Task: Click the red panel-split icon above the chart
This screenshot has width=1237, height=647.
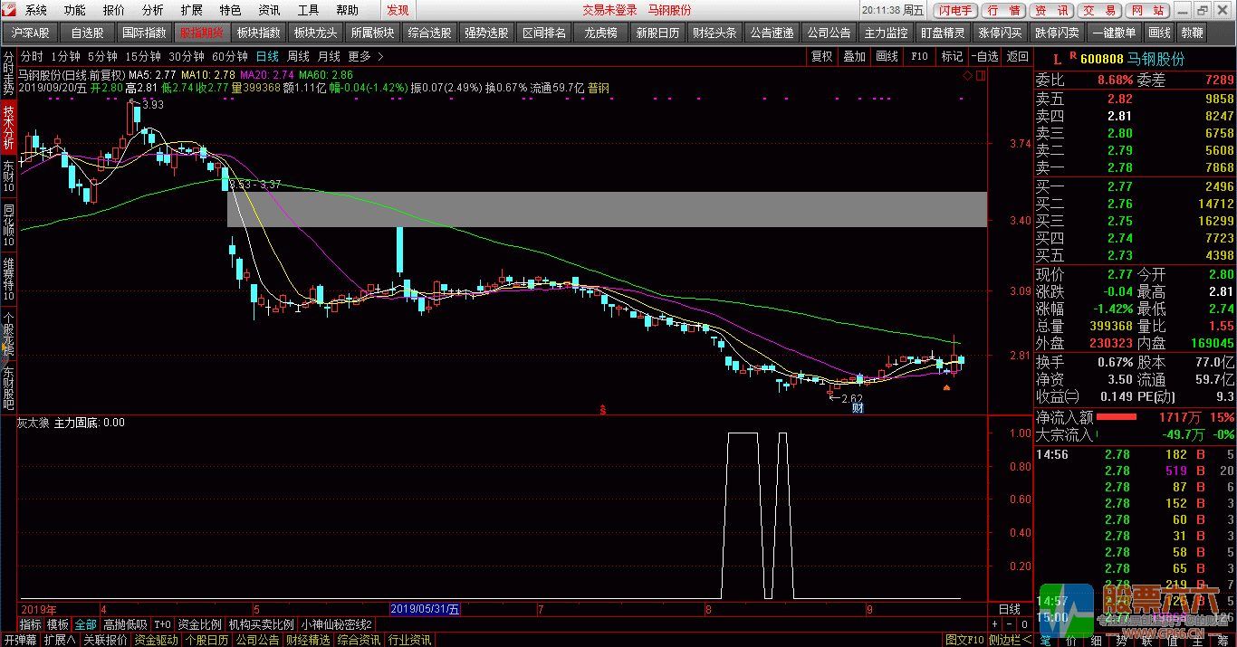Action: 980,76
